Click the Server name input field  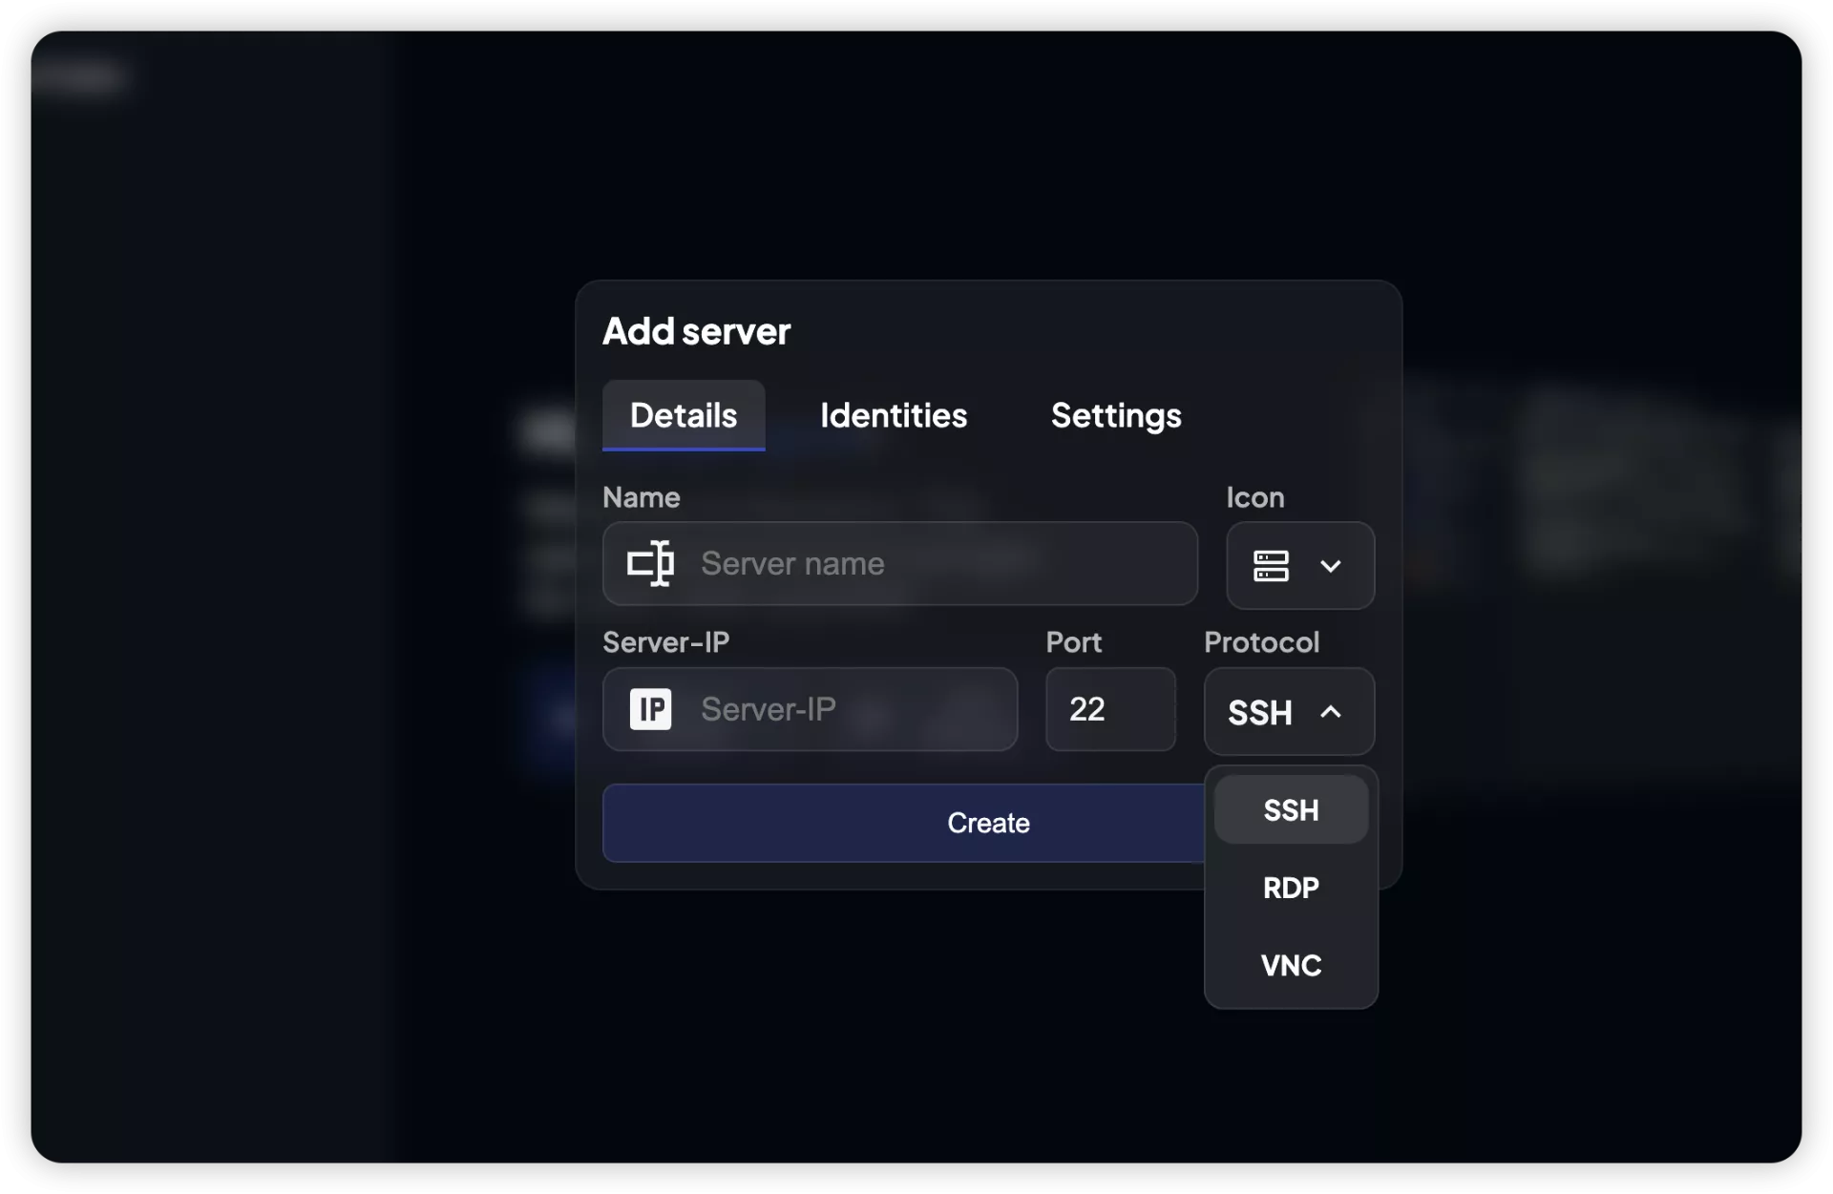900,563
